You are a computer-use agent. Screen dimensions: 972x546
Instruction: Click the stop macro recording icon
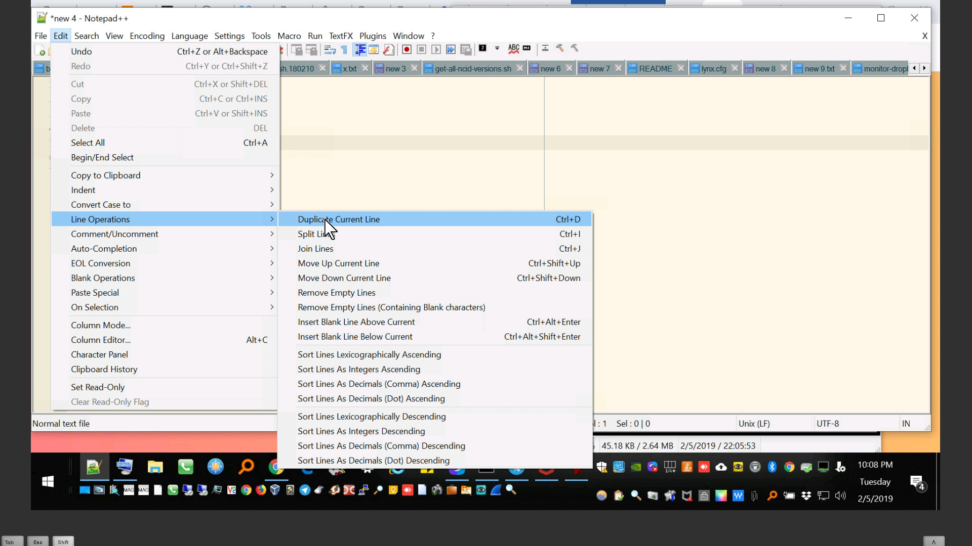[422, 49]
